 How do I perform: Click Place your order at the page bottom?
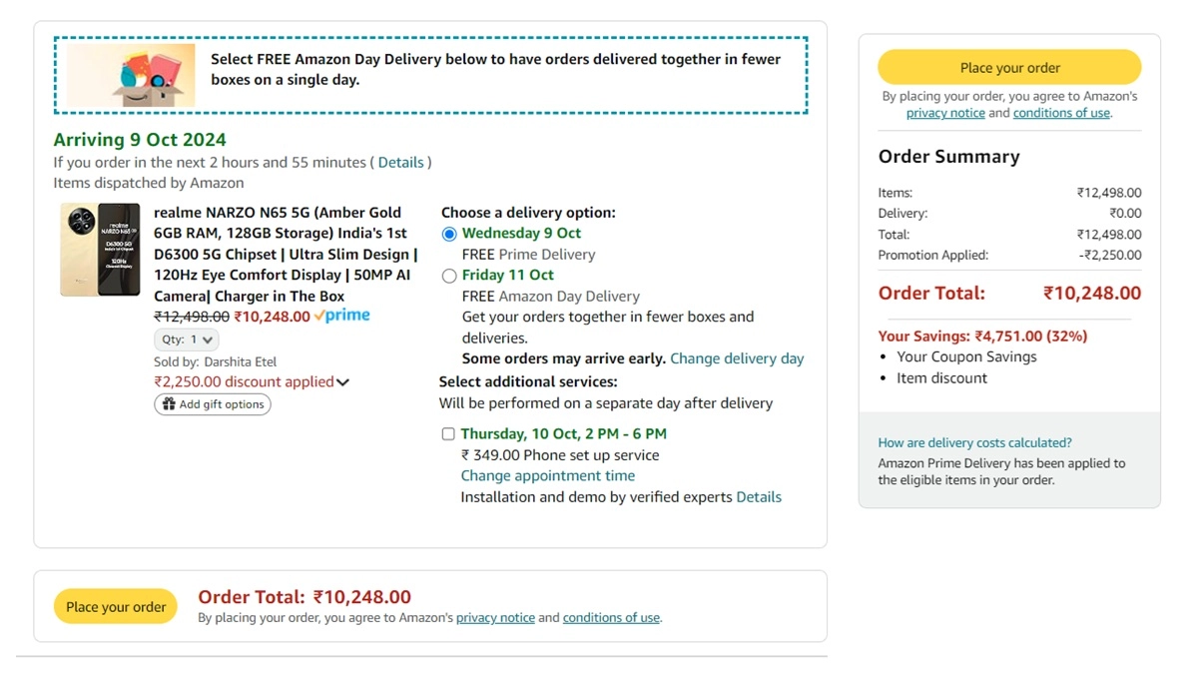(x=115, y=606)
